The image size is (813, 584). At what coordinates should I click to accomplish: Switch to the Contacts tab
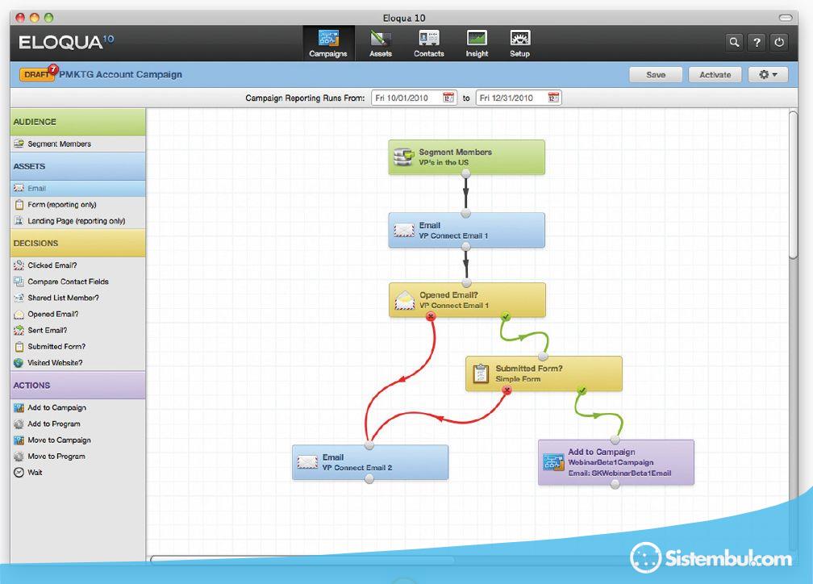coord(429,44)
